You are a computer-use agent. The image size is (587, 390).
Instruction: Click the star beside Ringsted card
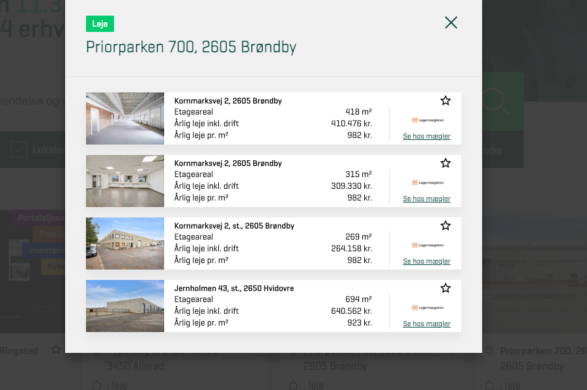click(56, 350)
